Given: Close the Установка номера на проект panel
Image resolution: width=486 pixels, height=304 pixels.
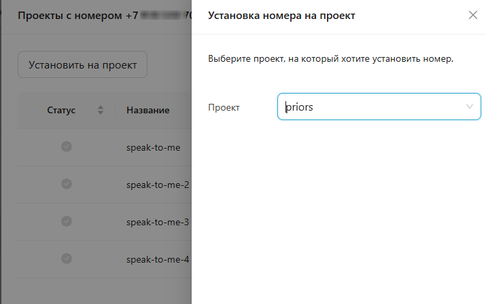Looking at the screenshot, I should click(x=473, y=15).
